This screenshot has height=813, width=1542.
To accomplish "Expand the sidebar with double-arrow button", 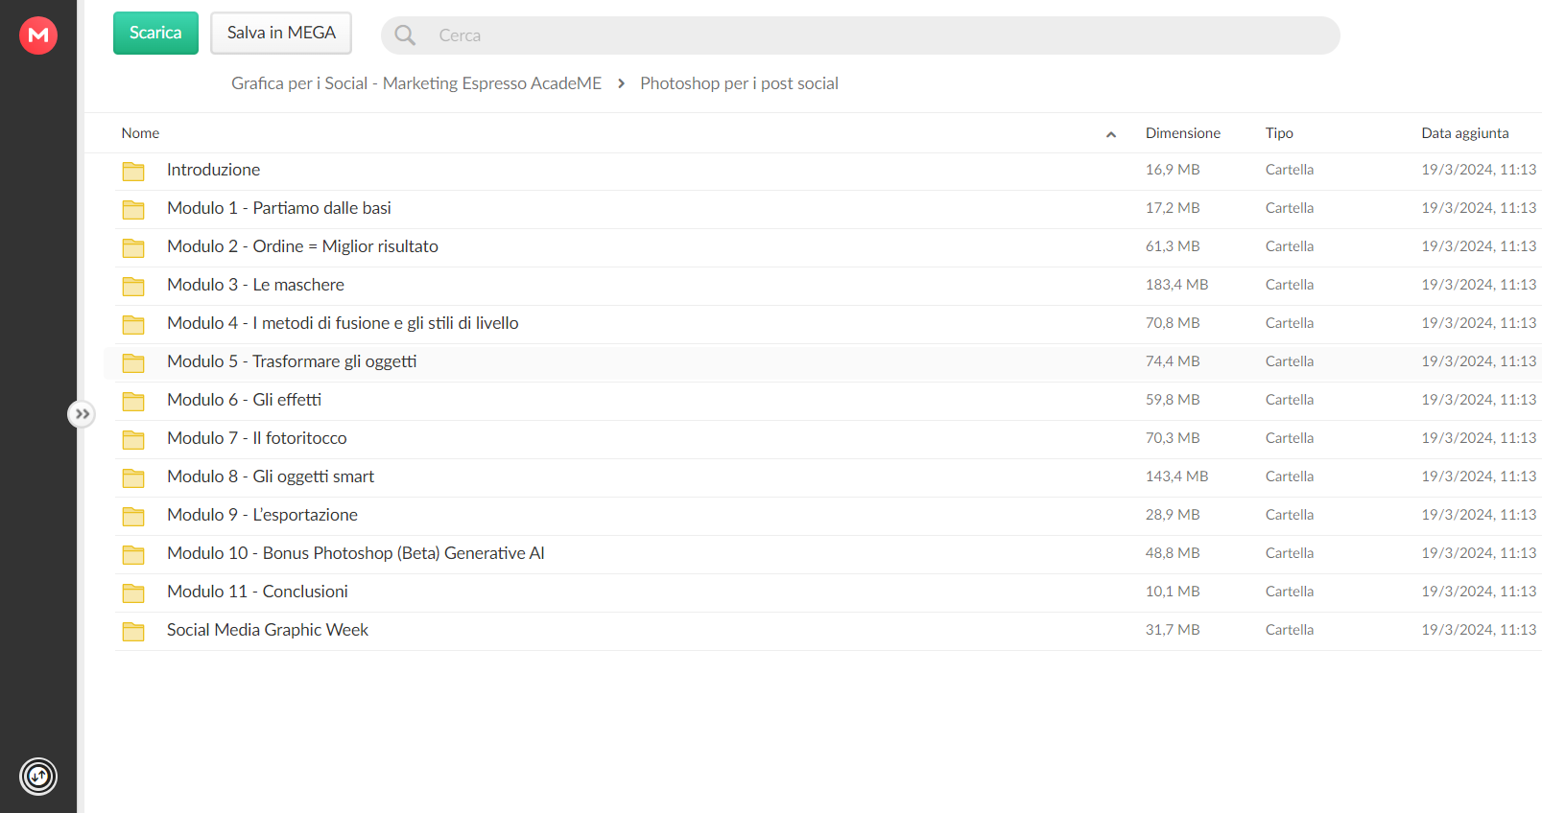I will click(83, 414).
